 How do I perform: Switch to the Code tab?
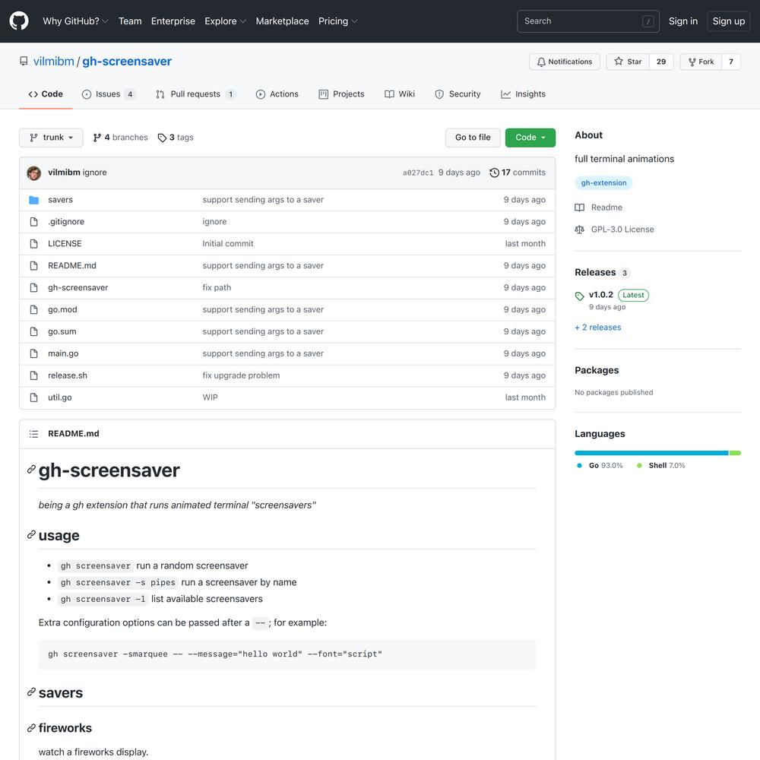46,94
